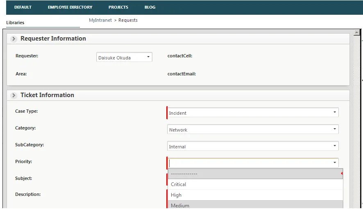The width and height of the screenshot is (363, 209).
Task: Click the Category label
Action: [x=25, y=128]
